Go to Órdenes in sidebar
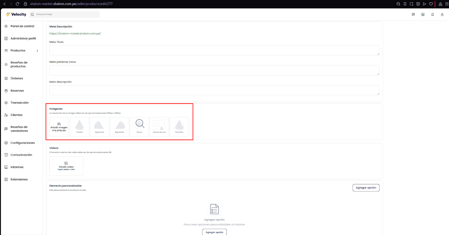Screen dimensions: 449x235 point(17,78)
